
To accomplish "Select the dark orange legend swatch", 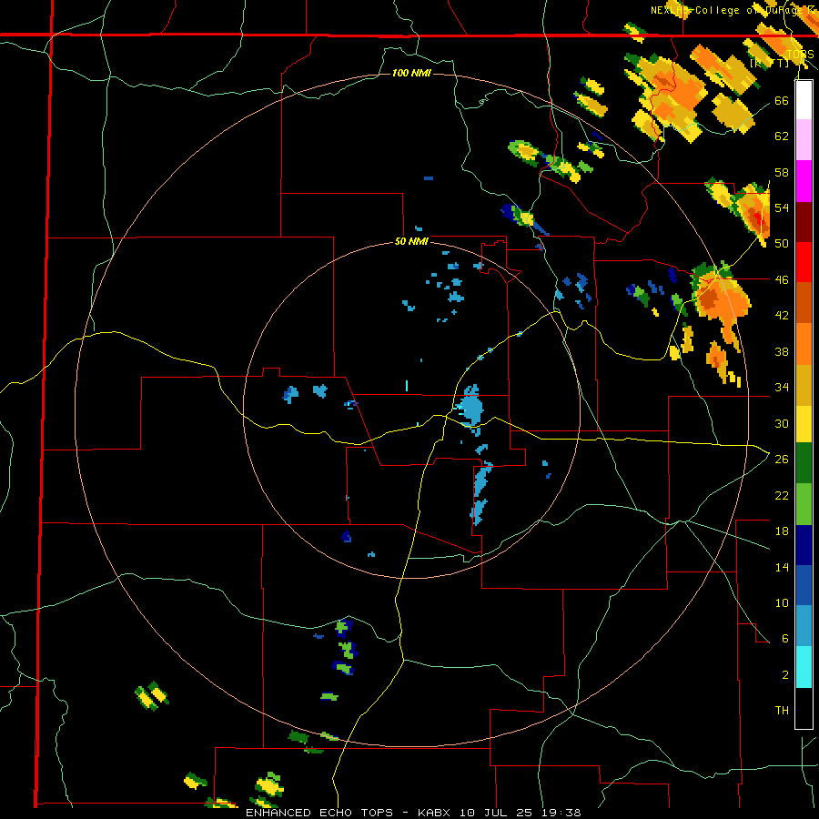I will click(x=804, y=302).
